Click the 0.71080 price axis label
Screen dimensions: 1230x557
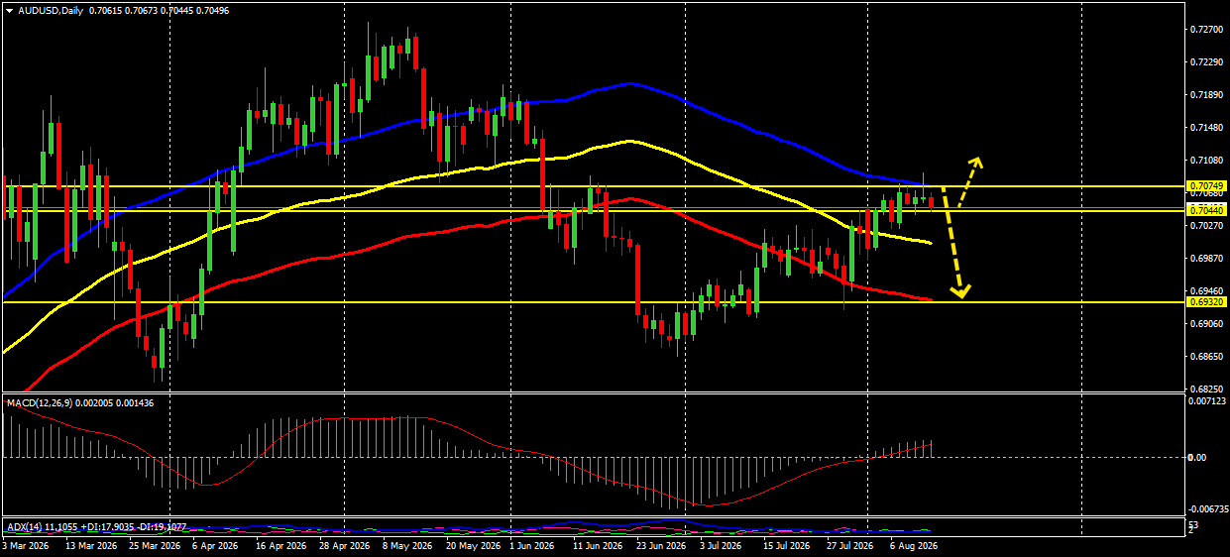tap(1207, 161)
